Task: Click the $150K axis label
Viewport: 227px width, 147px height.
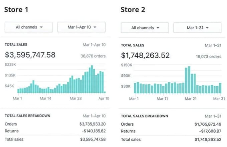Action: click(x=127, y=65)
